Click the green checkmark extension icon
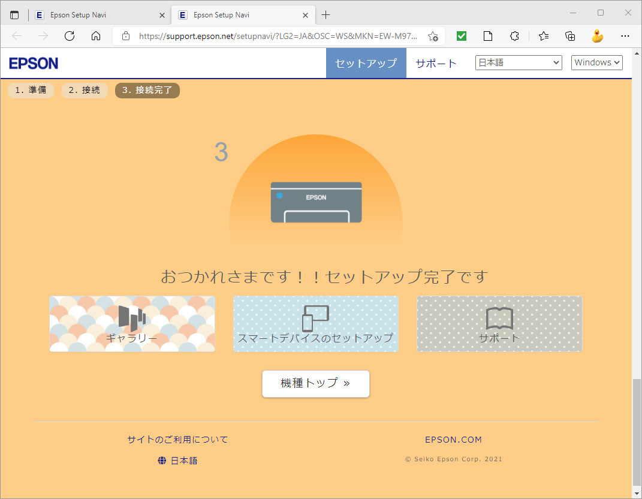Screen dimensions: 642x499 pyautogui.click(x=462, y=36)
